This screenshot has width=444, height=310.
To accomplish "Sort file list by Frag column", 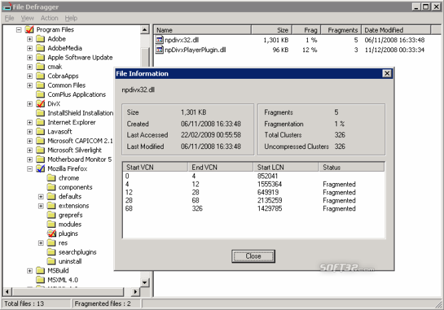I will tap(306, 30).
